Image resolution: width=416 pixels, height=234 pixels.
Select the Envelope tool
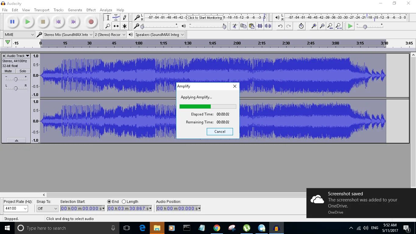pyautogui.click(x=116, y=18)
